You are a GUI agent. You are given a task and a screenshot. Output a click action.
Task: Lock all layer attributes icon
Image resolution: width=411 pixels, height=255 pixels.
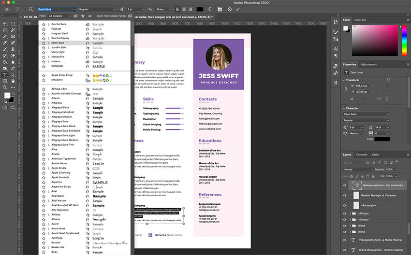click(x=373, y=176)
